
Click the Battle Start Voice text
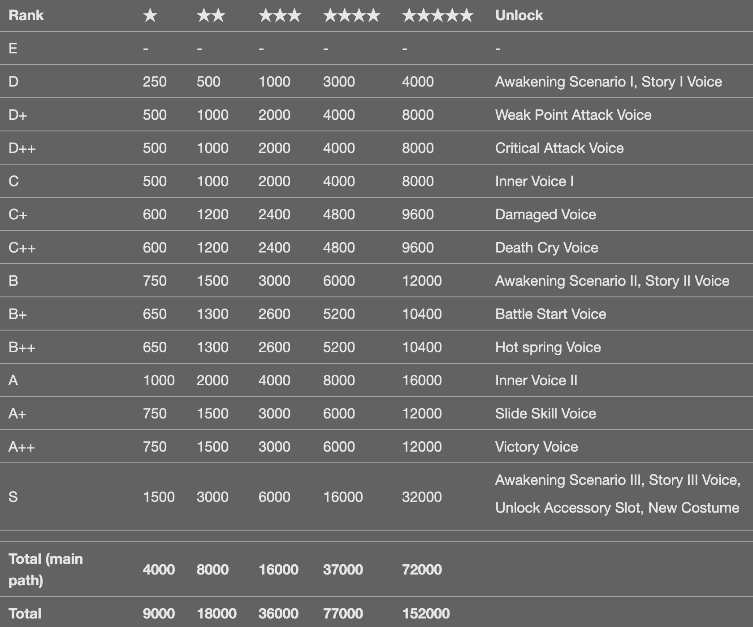click(550, 314)
